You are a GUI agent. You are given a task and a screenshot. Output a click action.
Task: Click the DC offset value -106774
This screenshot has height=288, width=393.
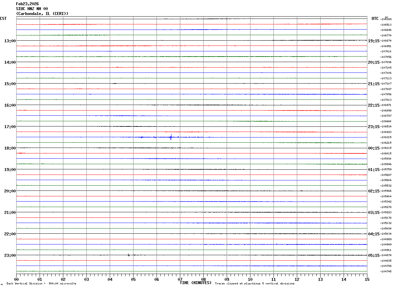(x=386, y=35)
